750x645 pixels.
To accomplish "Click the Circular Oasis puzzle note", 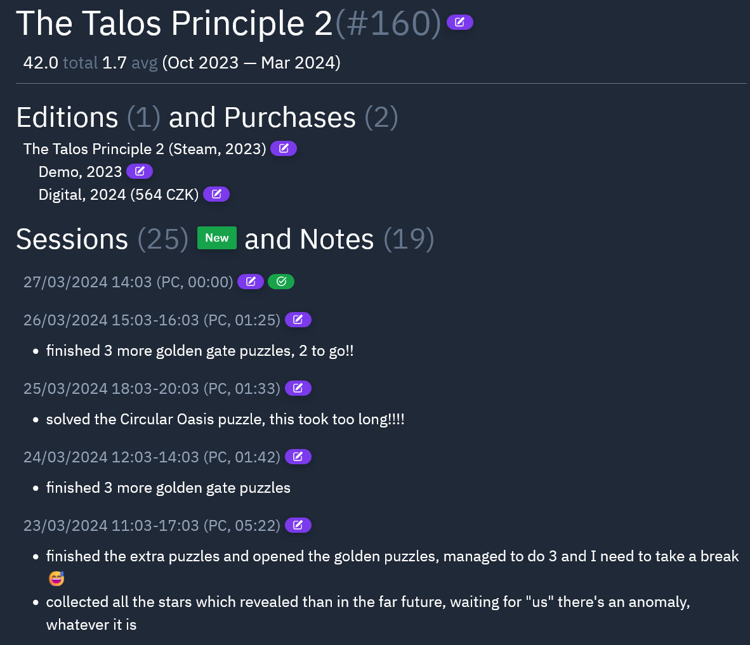I will pos(225,419).
